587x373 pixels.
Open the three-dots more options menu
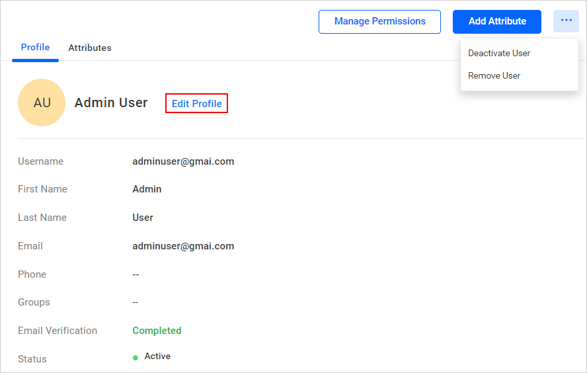pyautogui.click(x=566, y=21)
